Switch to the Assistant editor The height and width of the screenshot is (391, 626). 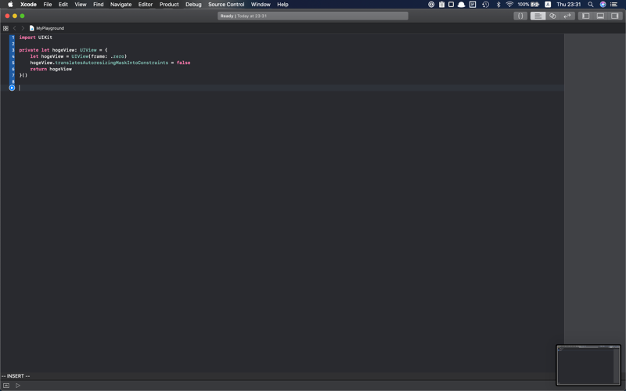point(552,16)
